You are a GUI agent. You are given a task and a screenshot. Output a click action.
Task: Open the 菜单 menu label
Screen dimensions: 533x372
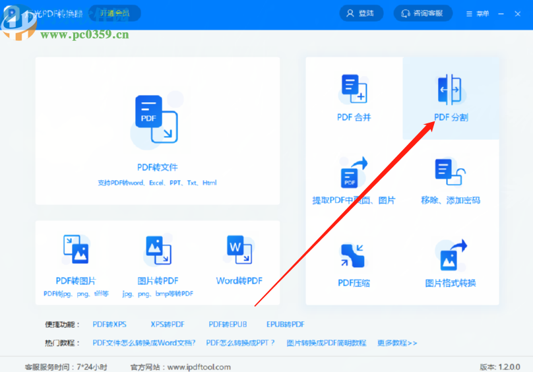(482, 14)
